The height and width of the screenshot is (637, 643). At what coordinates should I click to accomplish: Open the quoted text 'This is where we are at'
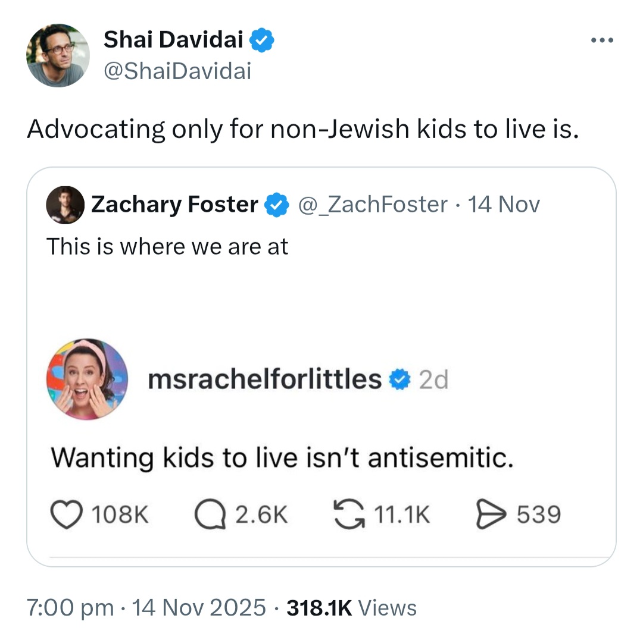167,246
